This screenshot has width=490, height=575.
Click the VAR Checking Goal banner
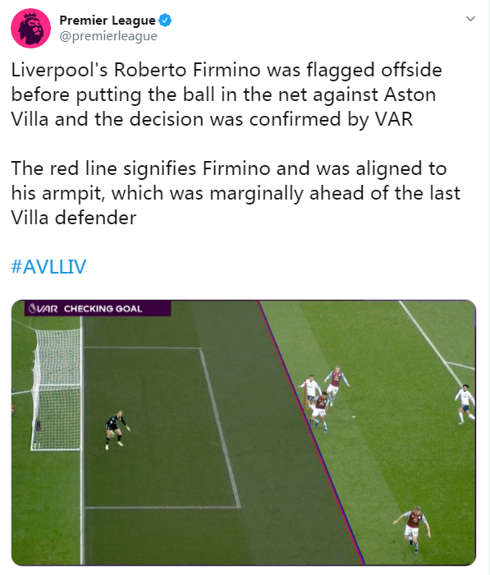pos(98,308)
